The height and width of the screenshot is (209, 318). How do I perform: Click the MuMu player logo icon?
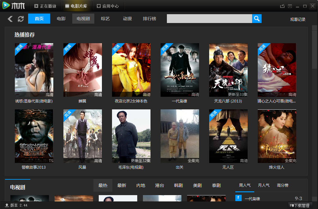coord(6,5)
